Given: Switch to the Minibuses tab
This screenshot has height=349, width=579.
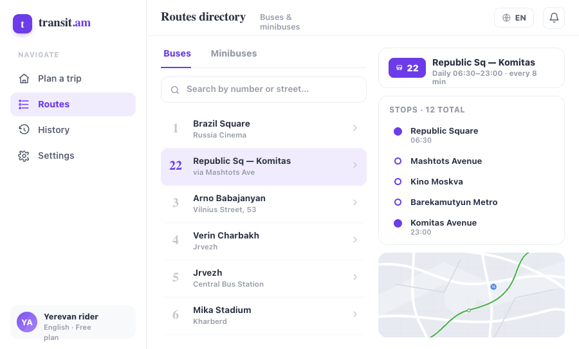Looking at the screenshot, I should (234, 53).
